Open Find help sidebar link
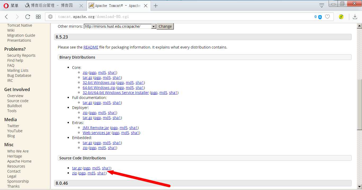The height and width of the screenshot is (190, 362). (x=15, y=60)
